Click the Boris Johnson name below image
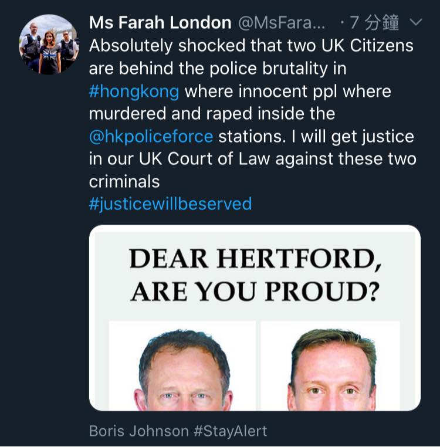 click(x=139, y=431)
